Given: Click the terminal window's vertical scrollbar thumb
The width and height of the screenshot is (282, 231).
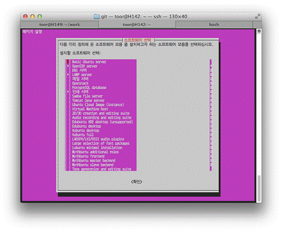Looking at the screenshot, I should click(259, 188).
